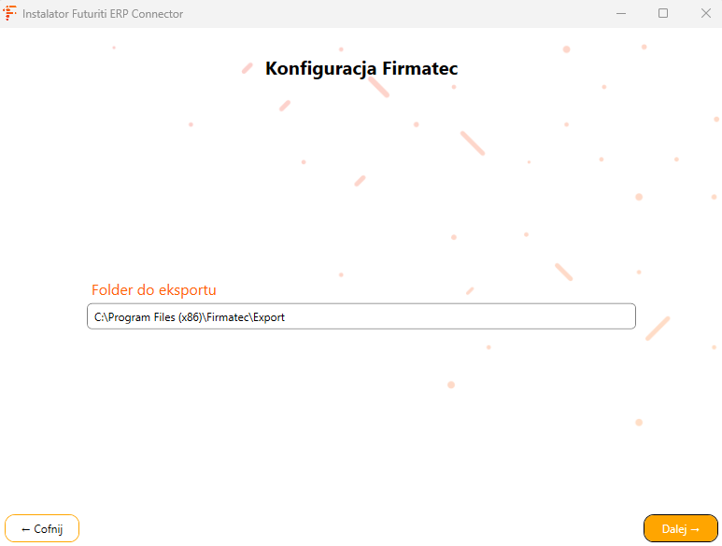
Task: Click the "Folder do eksportu" label
Action: tap(153, 290)
